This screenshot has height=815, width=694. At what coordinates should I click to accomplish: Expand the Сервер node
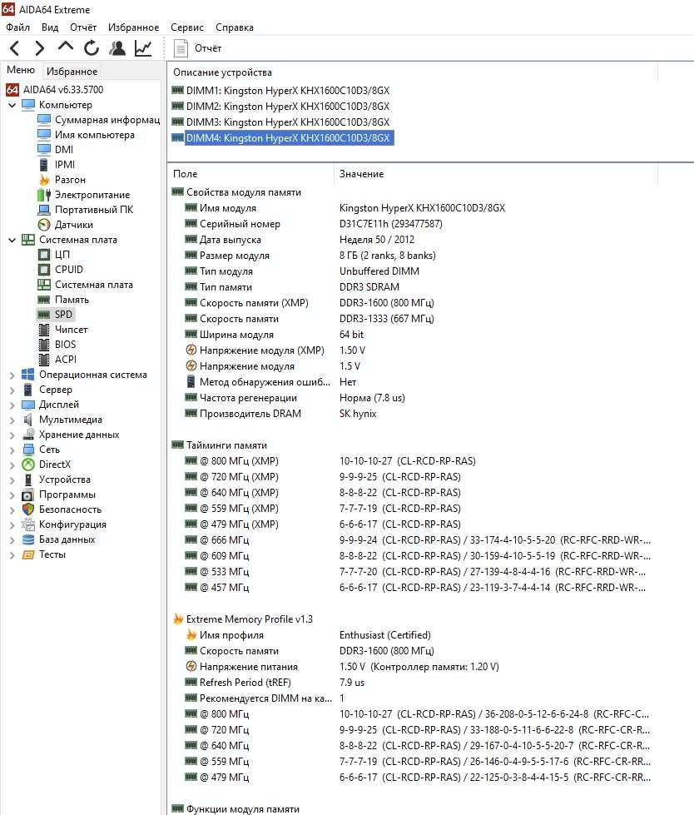tap(12, 390)
